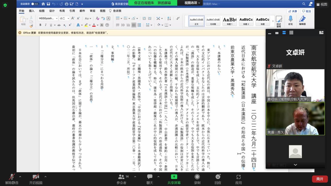The width and height of the screenshot is (331, 186).
Task: Switch to the Insert (插入) ribbon tab
Action: coord(32,11)
